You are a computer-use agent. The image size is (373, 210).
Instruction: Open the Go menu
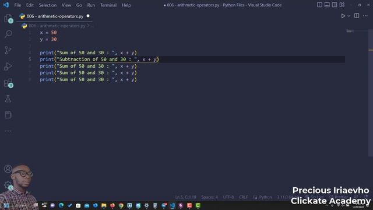click(79, 5)
